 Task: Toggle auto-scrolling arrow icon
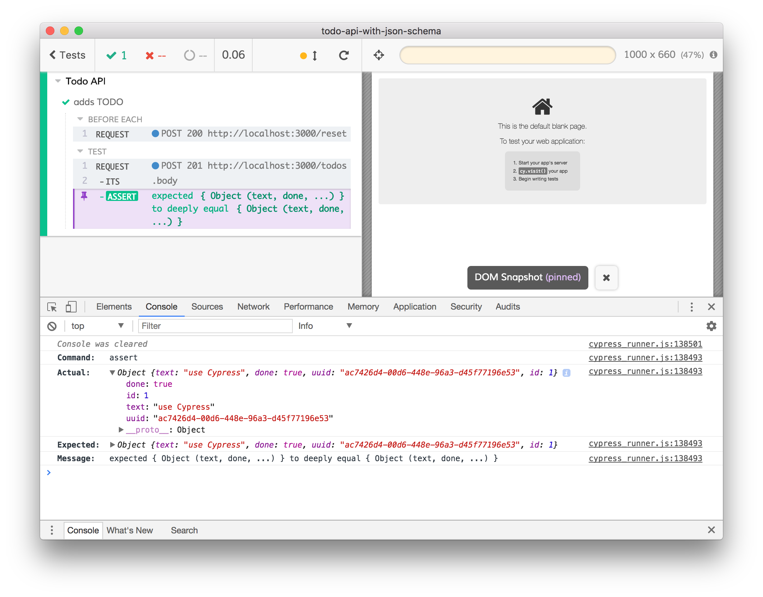point(315,55)
